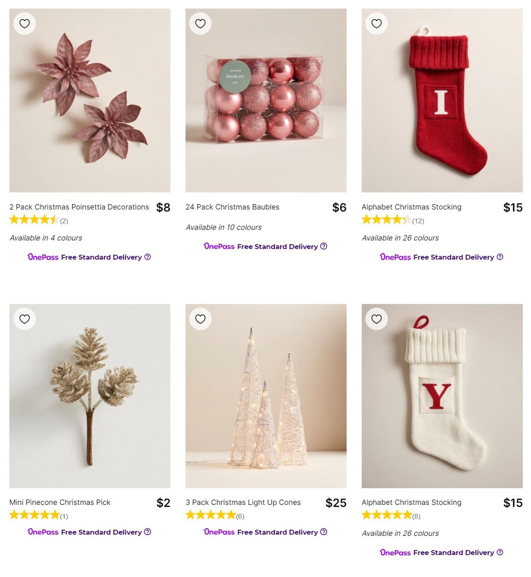This screenshot has height=577, width=531.
Task: View the 4 colour options for Poinsettia Decorations
Action: [46, 238]
